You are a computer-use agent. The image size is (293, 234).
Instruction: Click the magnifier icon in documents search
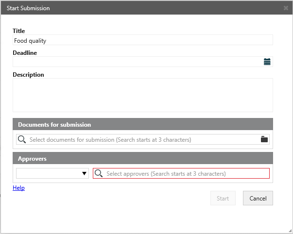(22, 139)
